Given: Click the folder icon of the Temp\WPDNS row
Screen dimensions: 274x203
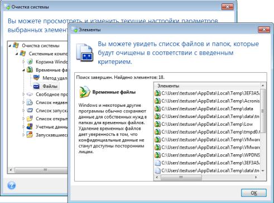Looking at the screenshot, I should click(x=157, y=155).
